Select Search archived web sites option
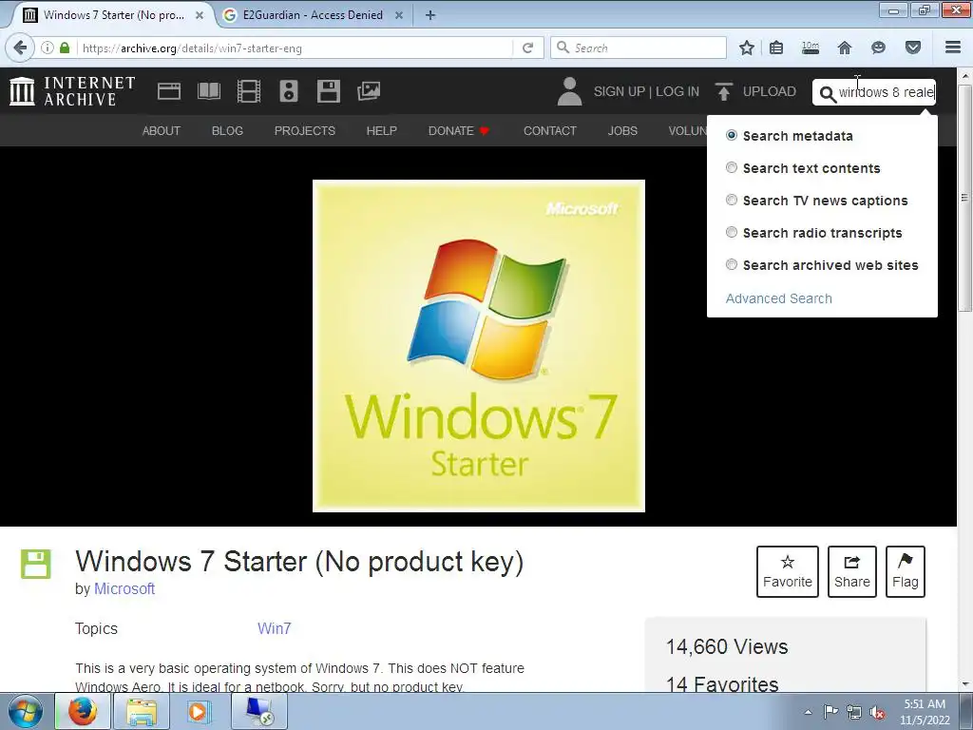Image resolution: width=973 pixels, height=730 pixels. (732, 264)
